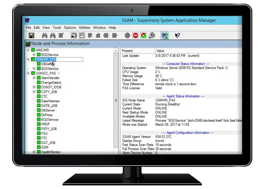This screenshot has width=264, height=189.
Task: Click the grey flag icon after the binoculars
Action: [61, 36]
